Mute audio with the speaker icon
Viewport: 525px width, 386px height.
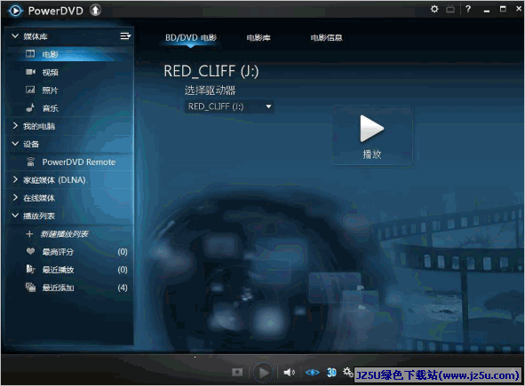pos(290,372)
